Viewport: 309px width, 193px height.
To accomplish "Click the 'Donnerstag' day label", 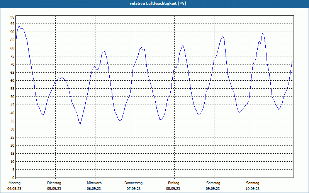I will (133, 183).
